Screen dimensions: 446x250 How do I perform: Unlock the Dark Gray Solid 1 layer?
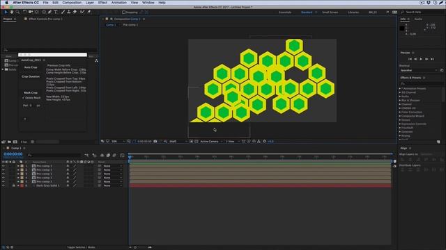(13, 185)
